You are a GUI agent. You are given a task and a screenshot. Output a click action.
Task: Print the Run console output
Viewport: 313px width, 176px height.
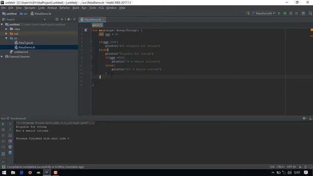(10, 147)
